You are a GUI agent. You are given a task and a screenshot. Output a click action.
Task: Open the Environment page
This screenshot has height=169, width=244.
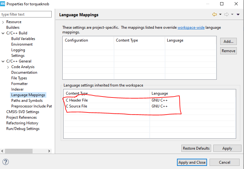click(x=22, y=44)
